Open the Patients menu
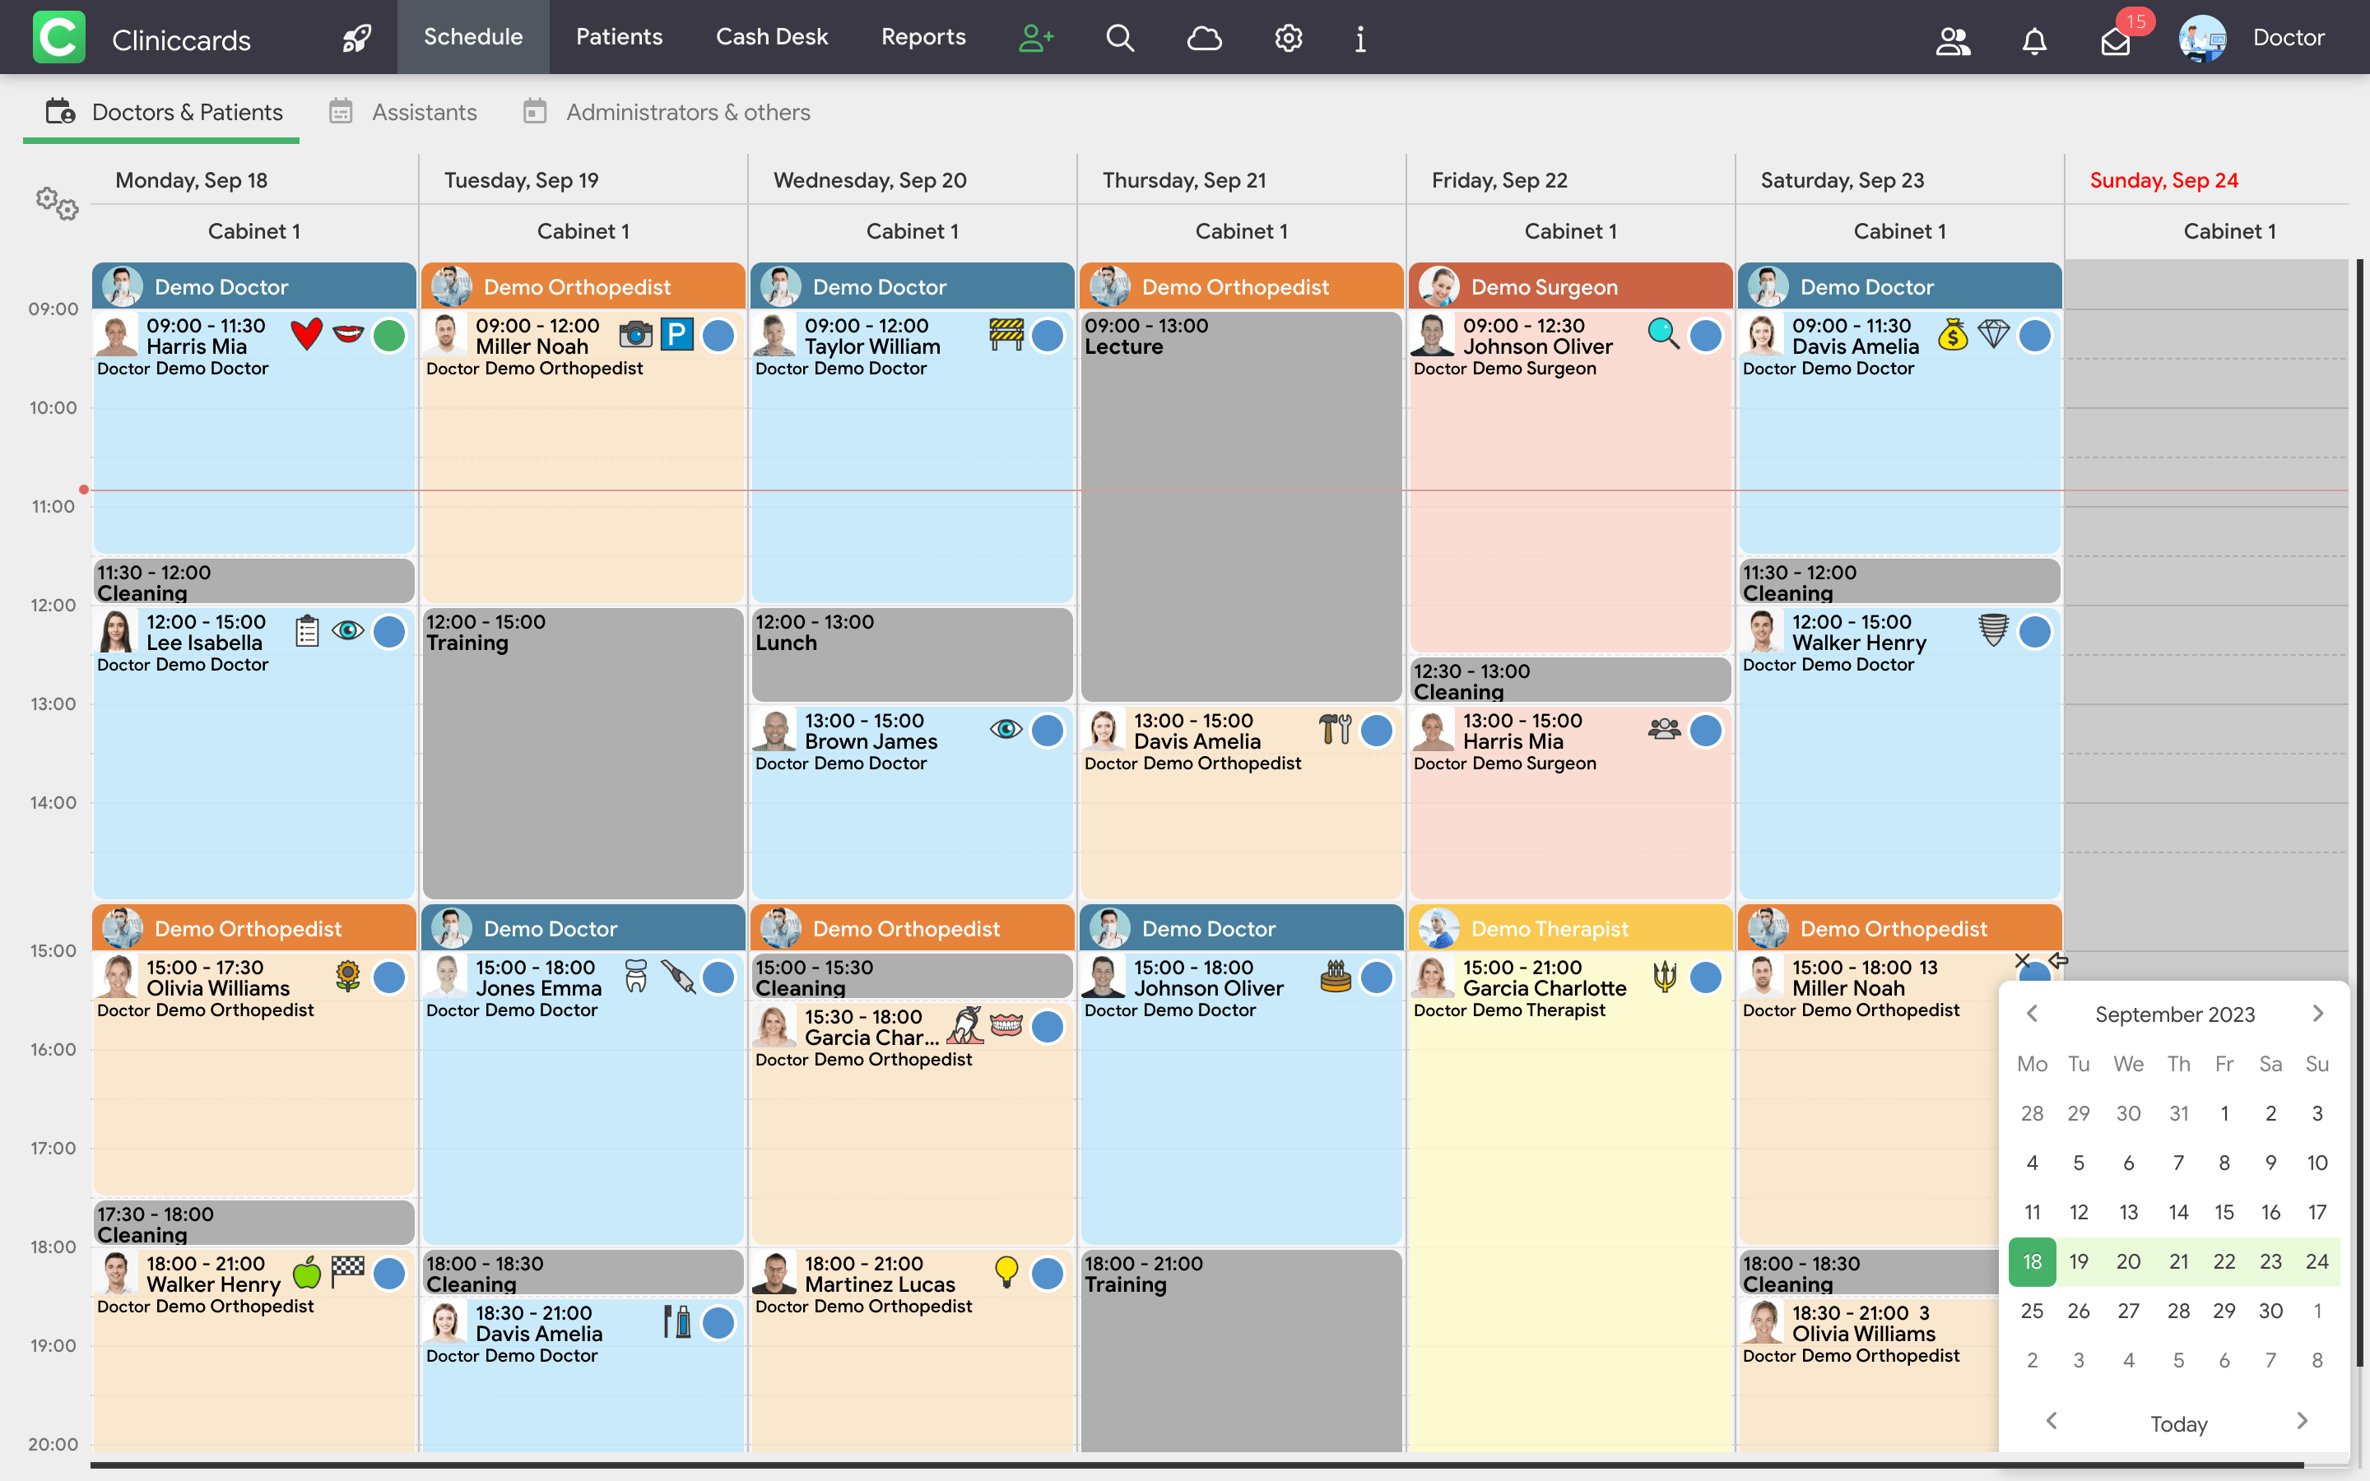Screen dimensions: 2370x1481 (x=619, y=37)
